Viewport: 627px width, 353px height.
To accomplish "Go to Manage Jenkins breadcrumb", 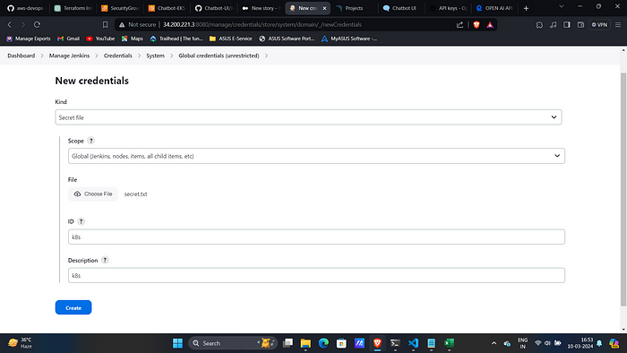I will point(69,56).
